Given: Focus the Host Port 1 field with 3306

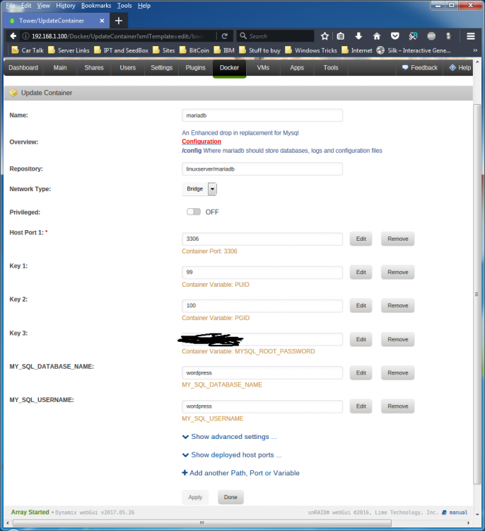Looking at the screenshot, I should (262, 239).
